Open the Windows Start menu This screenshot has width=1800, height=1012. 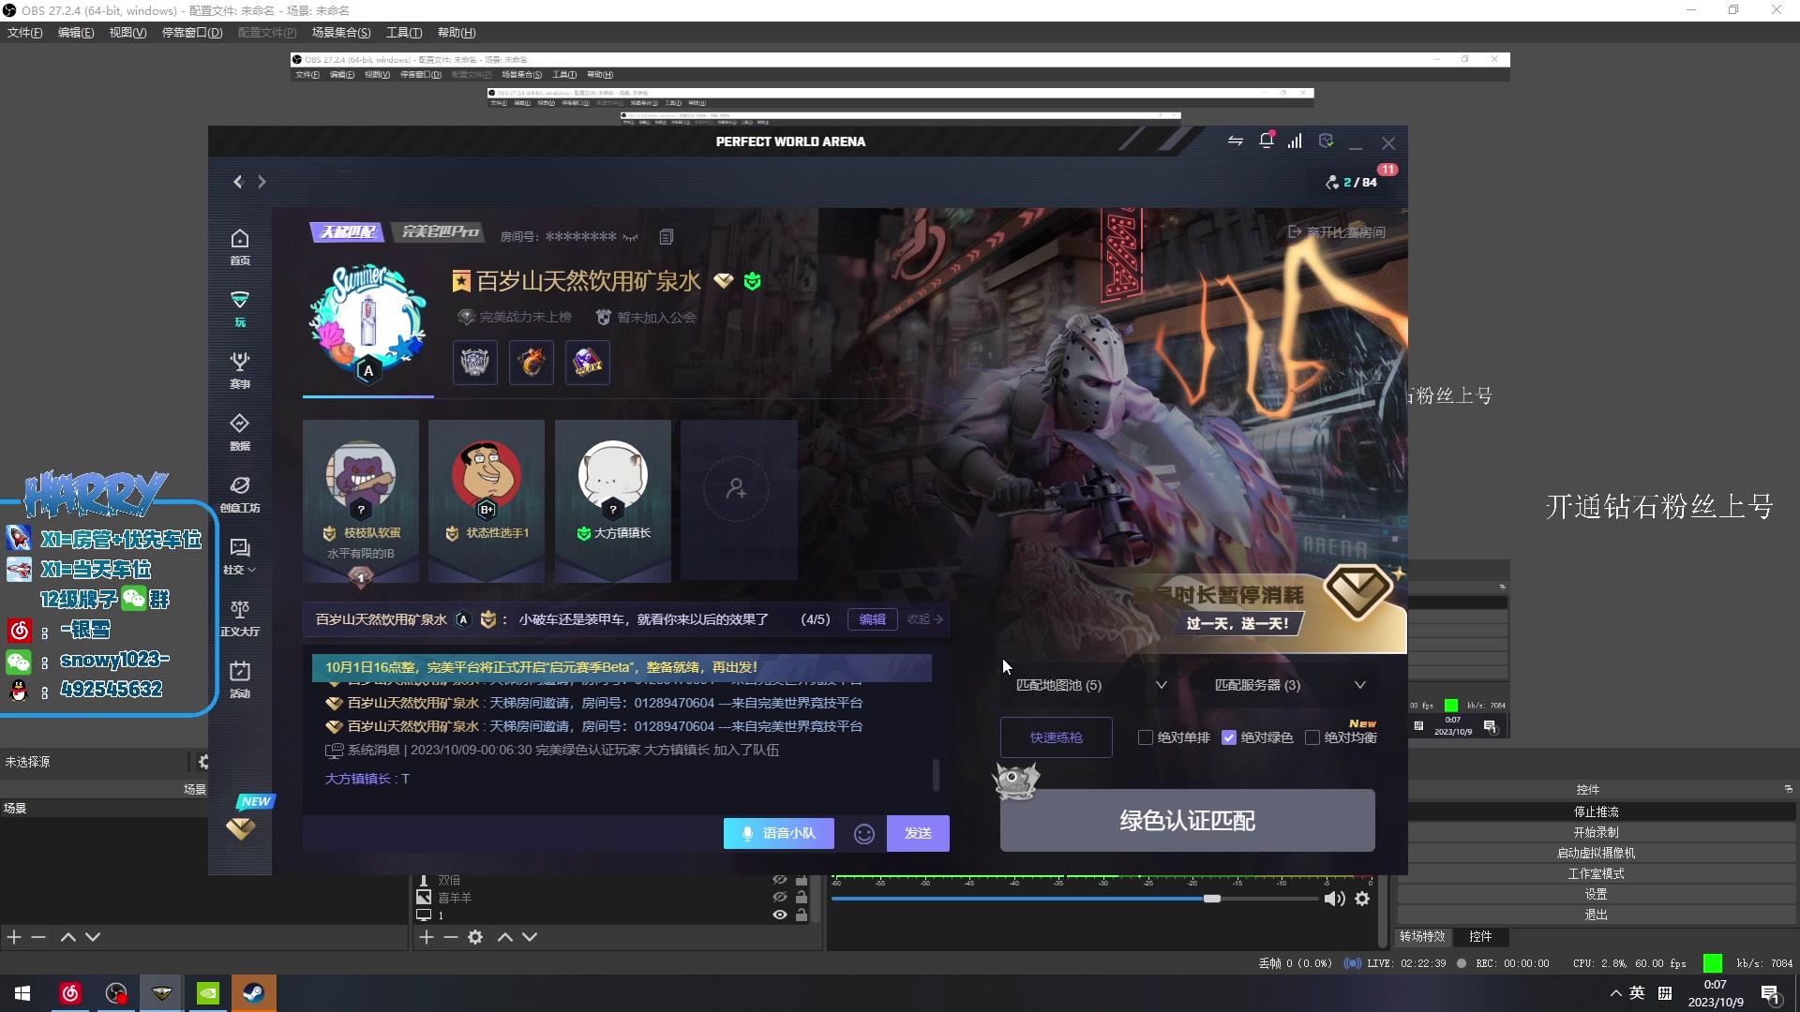click(x=22, y=993)
